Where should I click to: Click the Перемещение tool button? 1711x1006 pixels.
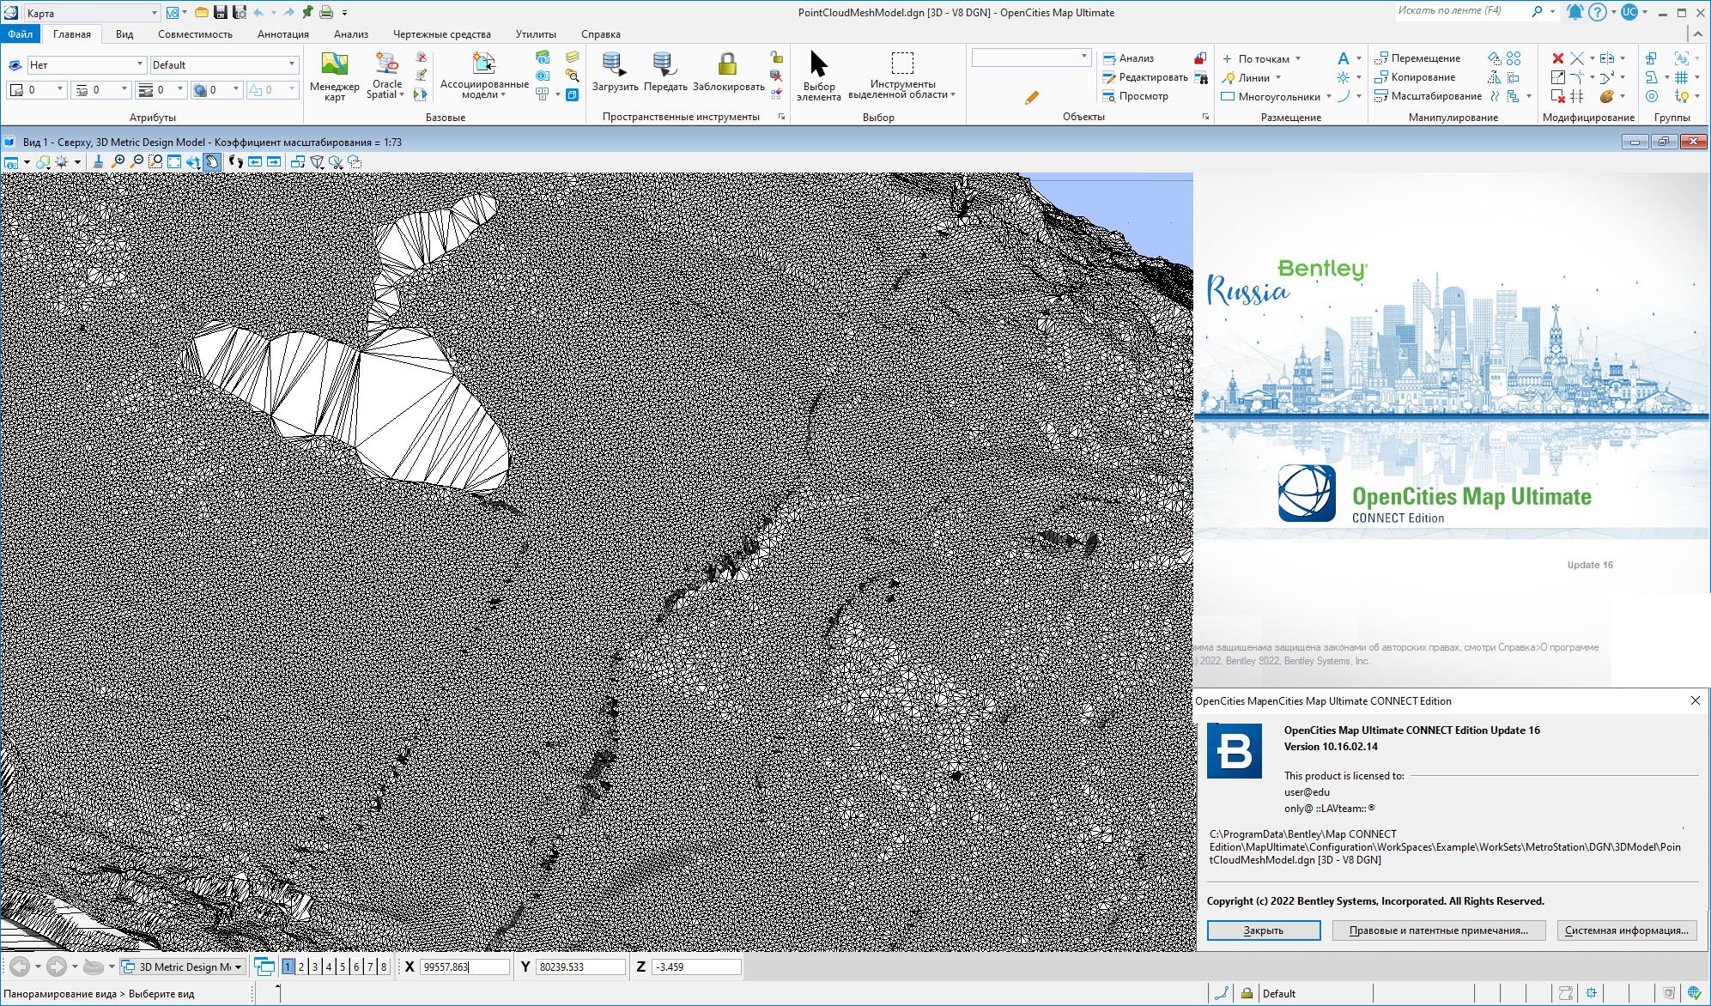[1417, 58]
